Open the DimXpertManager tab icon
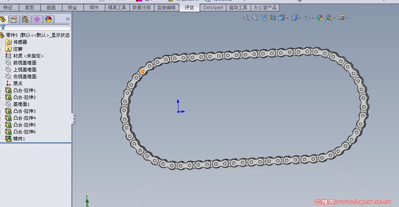Image resolution: width=399 pixels, height=207 pixels. click(37, 19)
